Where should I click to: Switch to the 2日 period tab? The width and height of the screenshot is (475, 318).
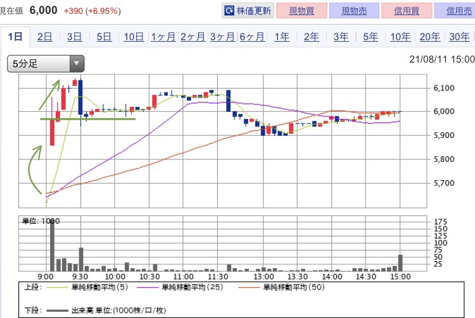click(x=45, y=37)
